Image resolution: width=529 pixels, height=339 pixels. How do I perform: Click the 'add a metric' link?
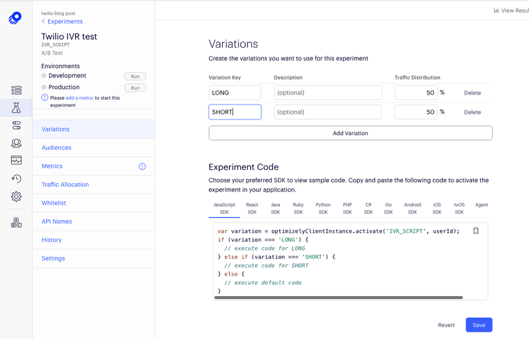(79, 98)
